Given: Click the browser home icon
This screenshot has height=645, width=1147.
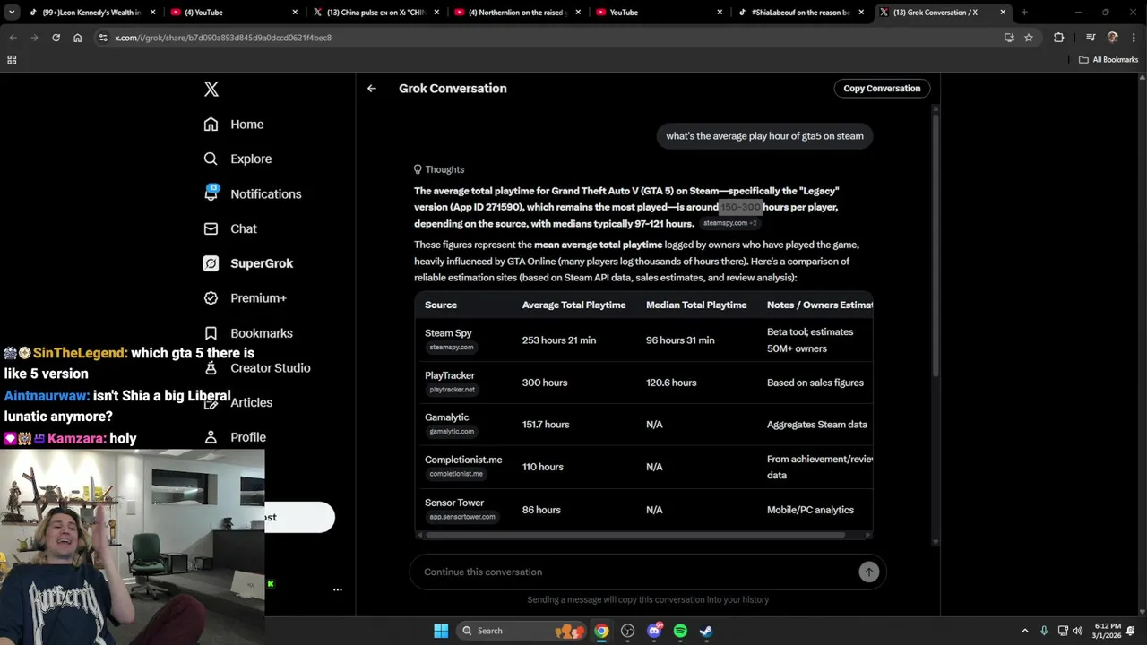Looking at the screenshot, I should 78,38.
